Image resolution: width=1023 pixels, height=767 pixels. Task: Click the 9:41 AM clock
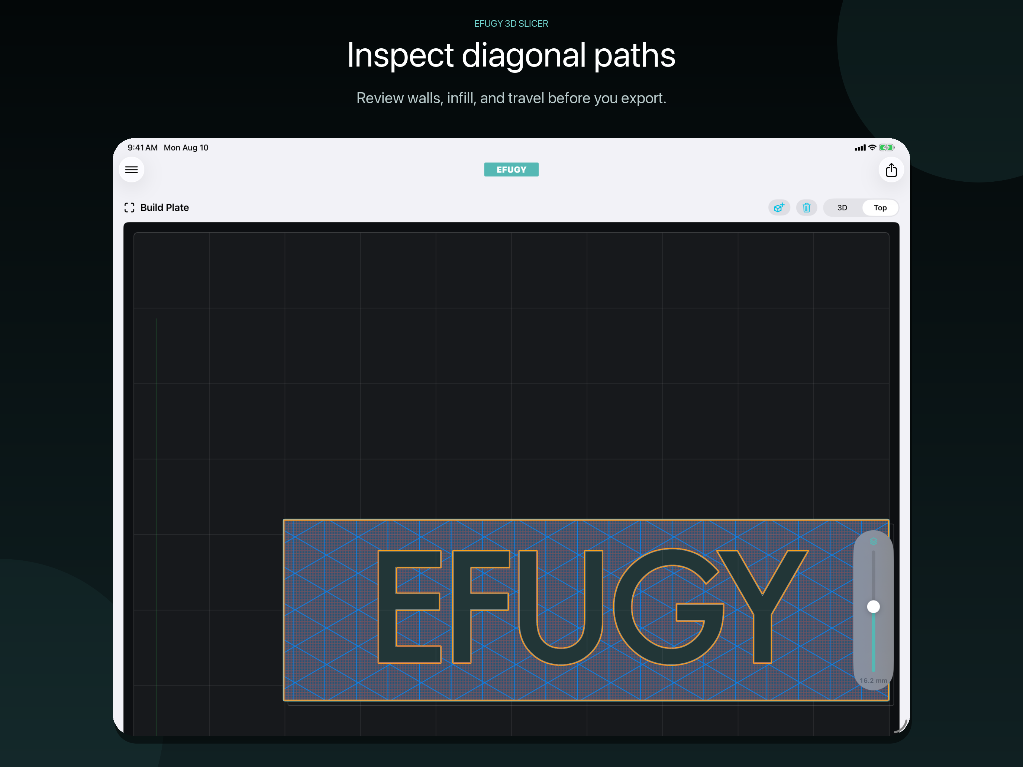coord(142,148)
